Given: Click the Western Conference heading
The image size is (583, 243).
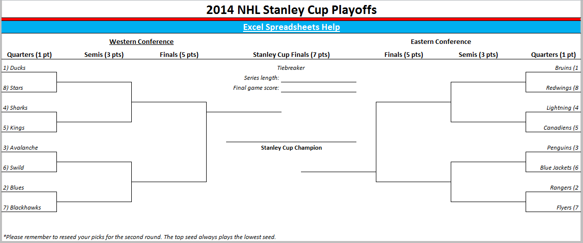Looking at the screenshot, I should [x=141, y=42].
